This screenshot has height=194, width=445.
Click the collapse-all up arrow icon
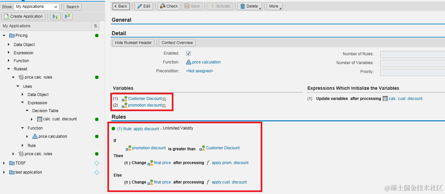(67, 16)
